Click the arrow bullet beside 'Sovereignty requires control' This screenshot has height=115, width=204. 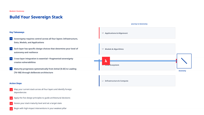[11, 39]
